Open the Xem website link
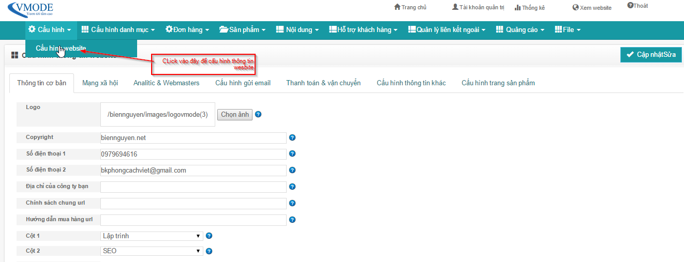Viewport: 684px width, 262px height. 592,8
